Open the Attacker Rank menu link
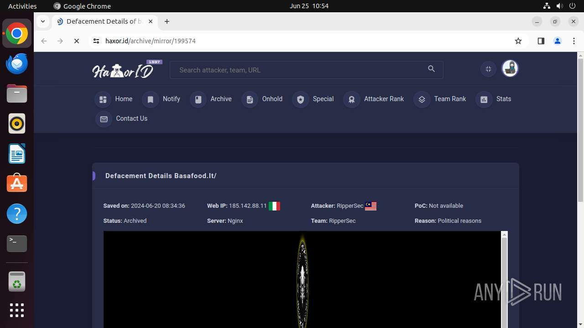 pyautogui.click(x=384, y=99)
